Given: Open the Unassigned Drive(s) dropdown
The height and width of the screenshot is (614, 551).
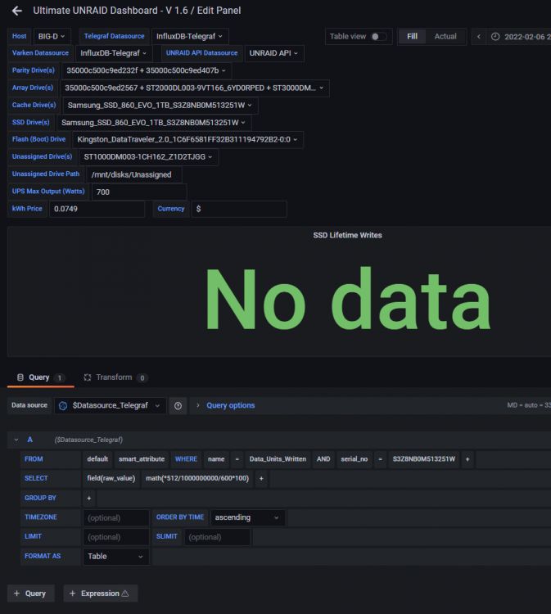Looking at the screenshot, I should (148, 157).
